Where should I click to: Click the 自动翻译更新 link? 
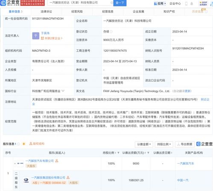click(182, 91)
